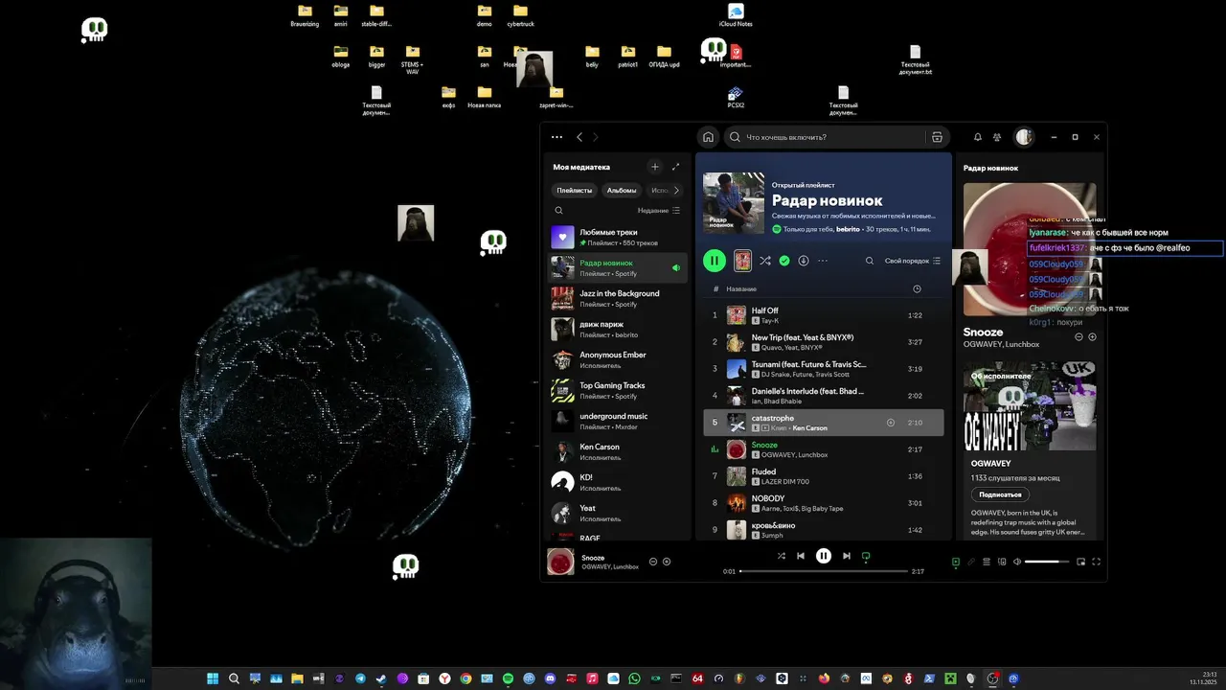The width and height of the screenshot is (1226, 690).
Task: Toggle shuffle in the bottom player controls
Action: [781, 556]
